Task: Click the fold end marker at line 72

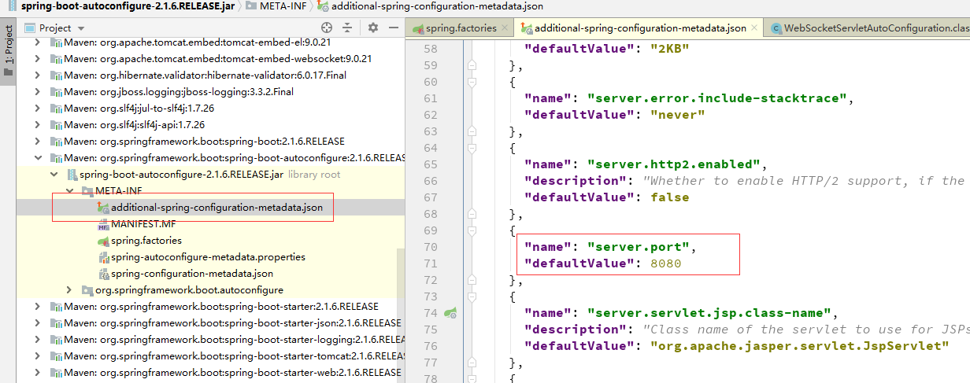Action: coord(472,280)
